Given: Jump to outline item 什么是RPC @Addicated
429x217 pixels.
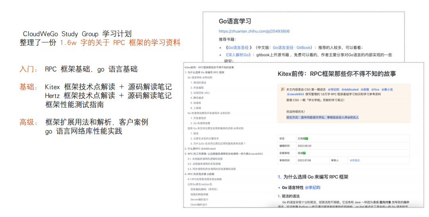Looking at the screenshot, I should click(x=200, y=148).
